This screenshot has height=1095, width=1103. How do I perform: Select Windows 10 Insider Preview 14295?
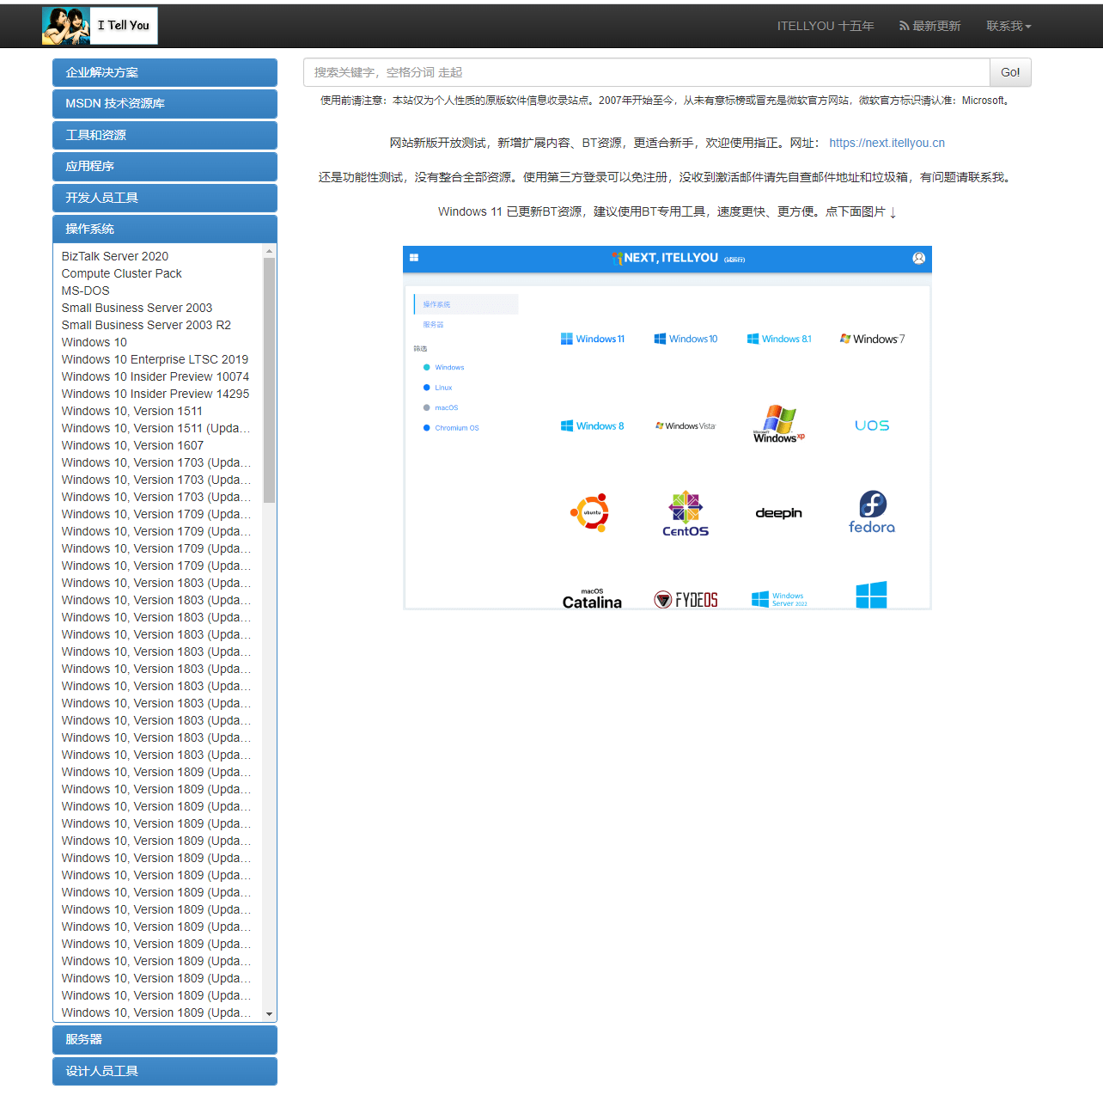155,394
